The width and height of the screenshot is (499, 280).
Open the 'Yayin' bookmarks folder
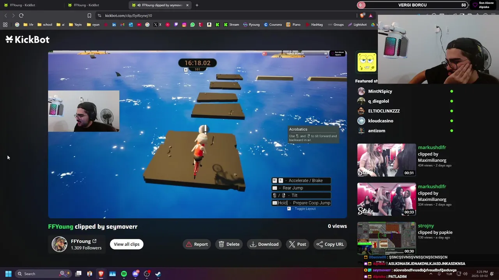coord(75,24)
